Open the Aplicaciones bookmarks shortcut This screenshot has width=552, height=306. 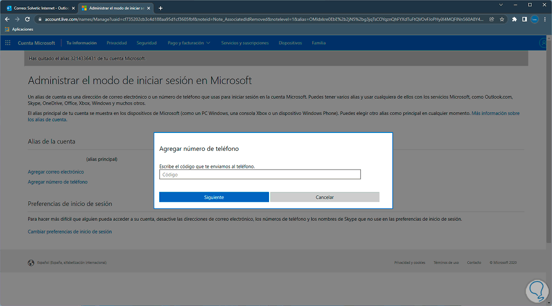[19, 29]
